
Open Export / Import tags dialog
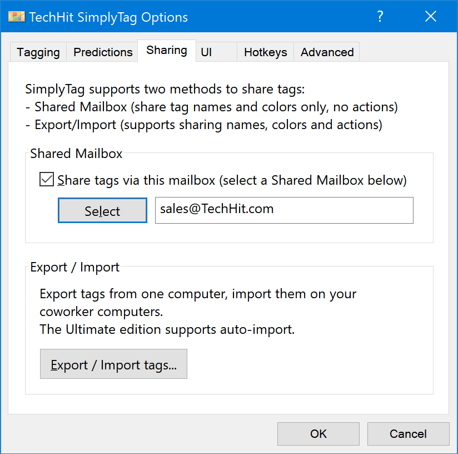[113, 364]
